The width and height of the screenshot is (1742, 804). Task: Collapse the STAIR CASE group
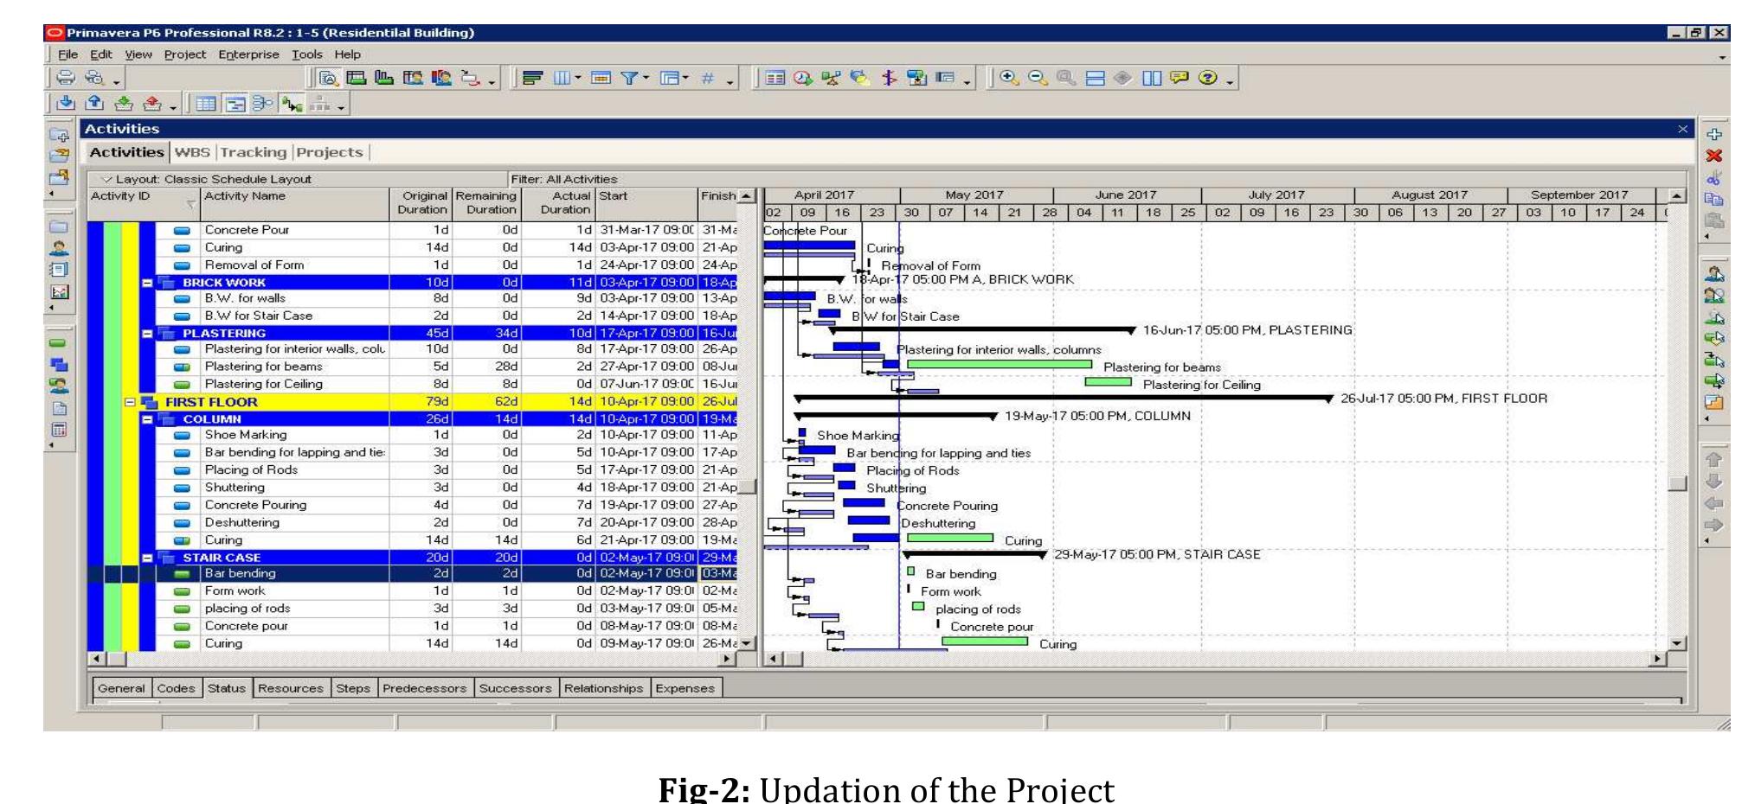(147, 558)
